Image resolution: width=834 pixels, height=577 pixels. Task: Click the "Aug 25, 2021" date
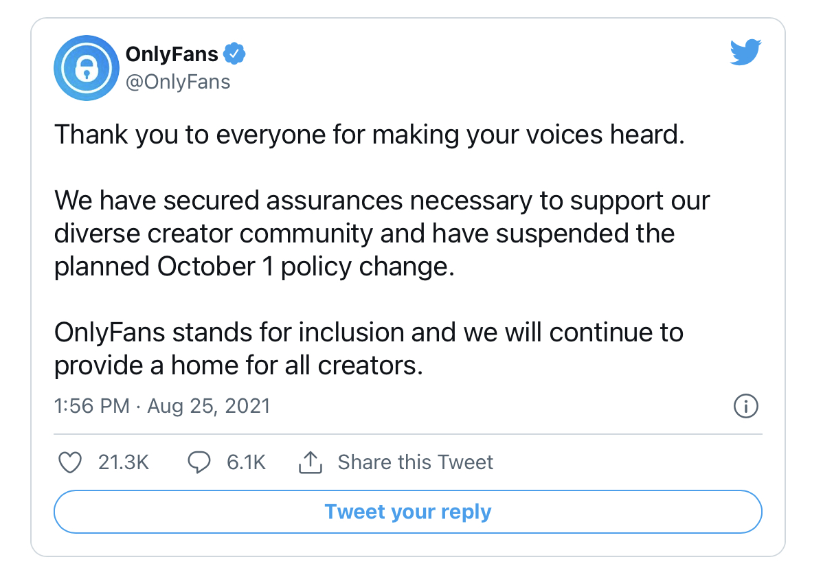(209, 406)
